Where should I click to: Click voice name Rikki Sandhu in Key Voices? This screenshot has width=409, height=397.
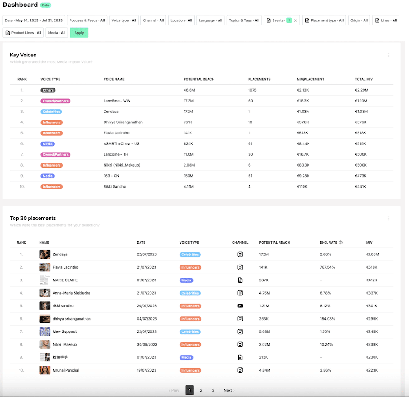(115, 187)
